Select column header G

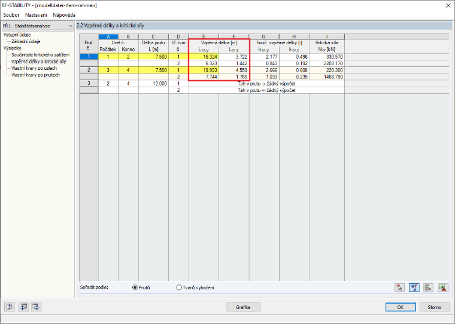pyautogui.click(x=264, y=36)
